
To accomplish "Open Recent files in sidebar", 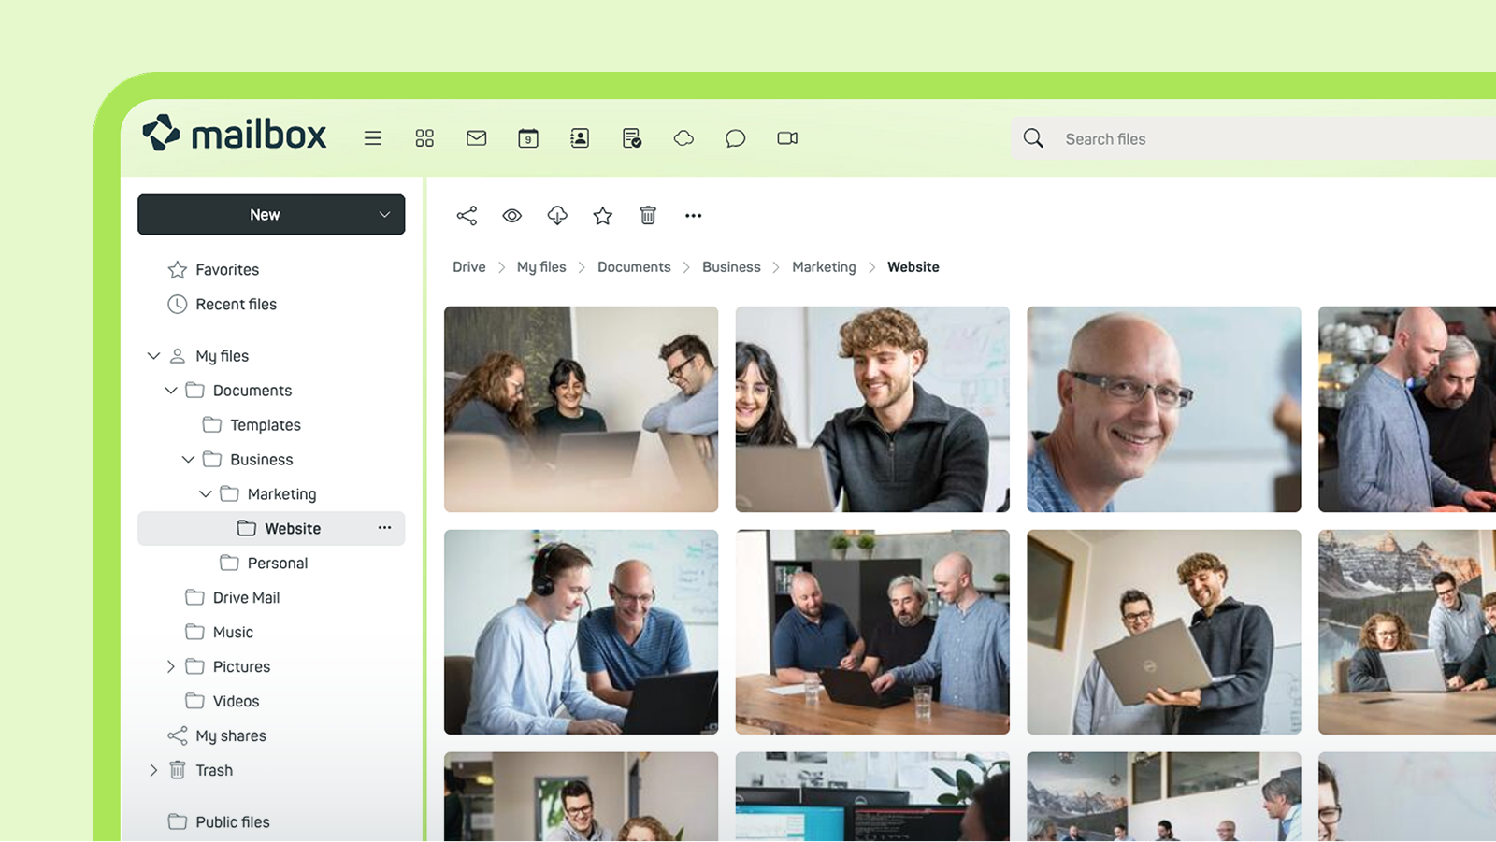I will tap(235, 304).
